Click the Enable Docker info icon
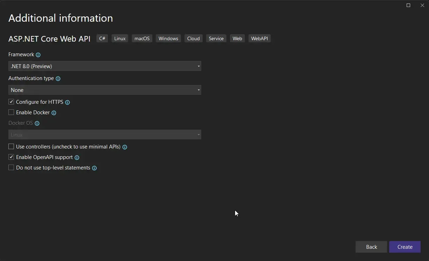Image resolution: width=429 pixels, height=261 pixels. (53, 113)
